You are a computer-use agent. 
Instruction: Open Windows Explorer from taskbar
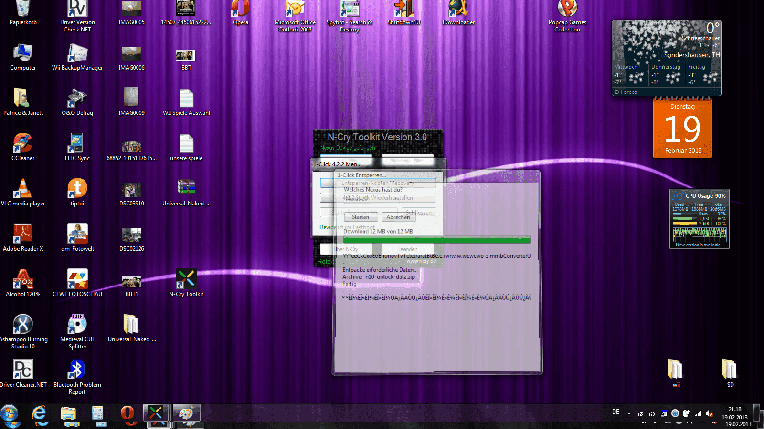click(68, 413)
